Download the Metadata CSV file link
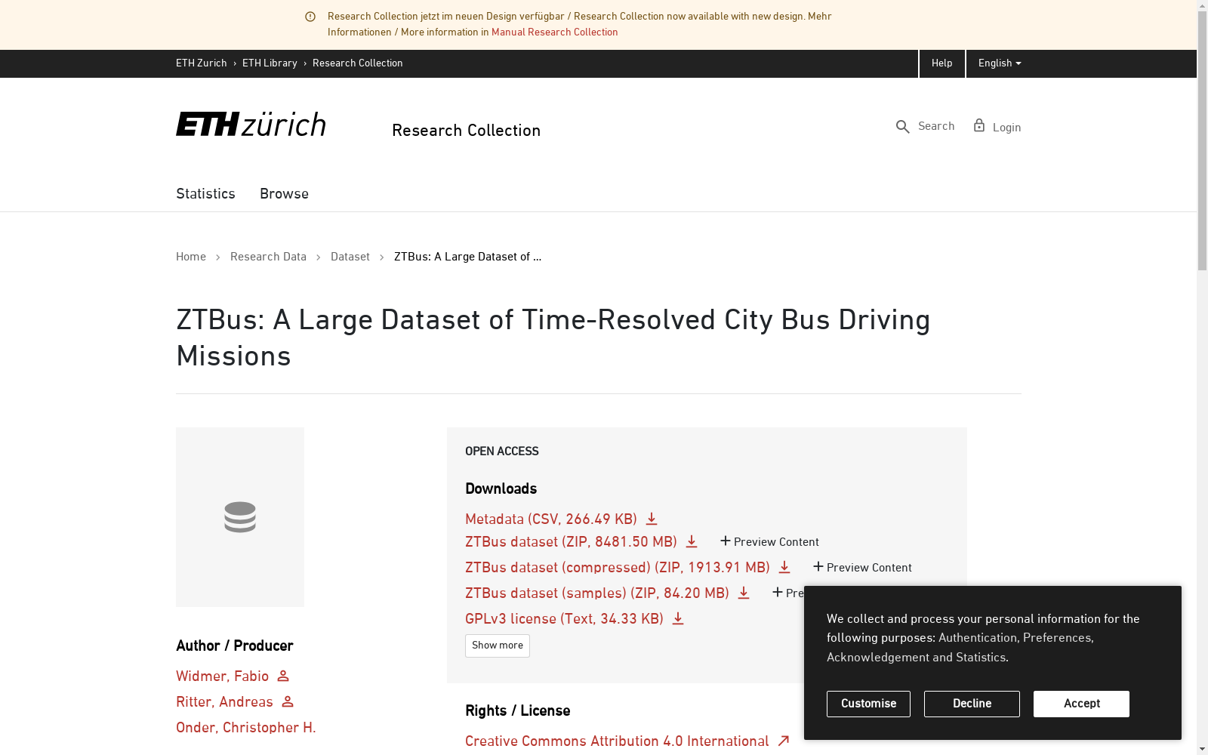1208x755 pixels. 551,519
